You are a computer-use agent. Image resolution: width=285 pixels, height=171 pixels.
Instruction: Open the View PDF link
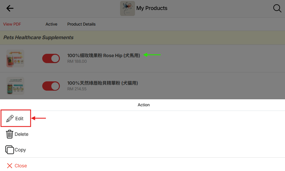pyautogui.click(x=12, y=24)
